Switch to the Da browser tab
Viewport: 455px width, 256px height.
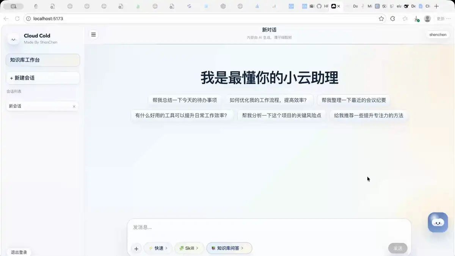coord(352,6)
